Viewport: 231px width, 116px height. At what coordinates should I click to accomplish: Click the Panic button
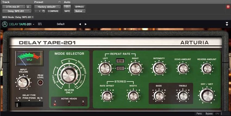[x=199, y=114]
